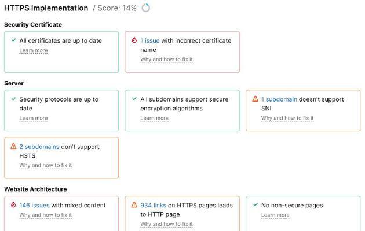Click the checkmark beside Security protocols are up to date
Screen dimensions: 365x231
coord(14,99)
